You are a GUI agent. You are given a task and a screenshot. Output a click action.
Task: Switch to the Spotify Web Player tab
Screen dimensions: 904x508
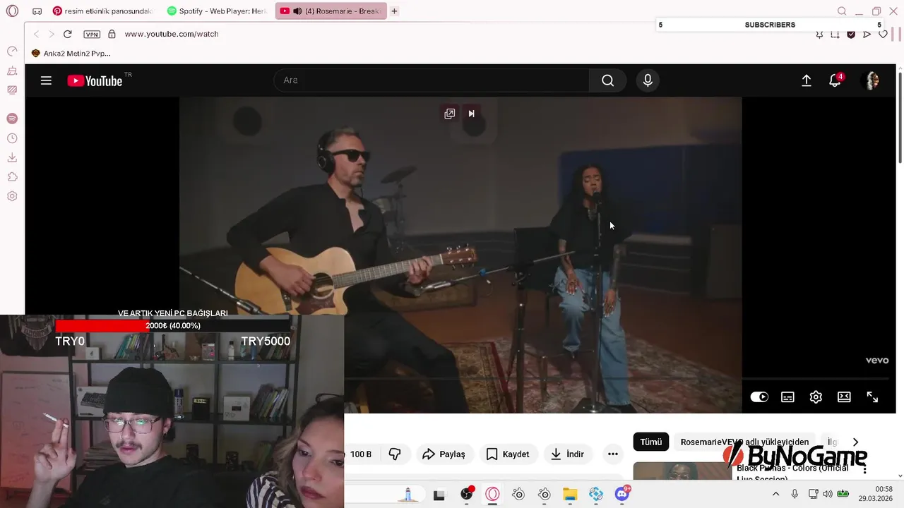[218, 11]
